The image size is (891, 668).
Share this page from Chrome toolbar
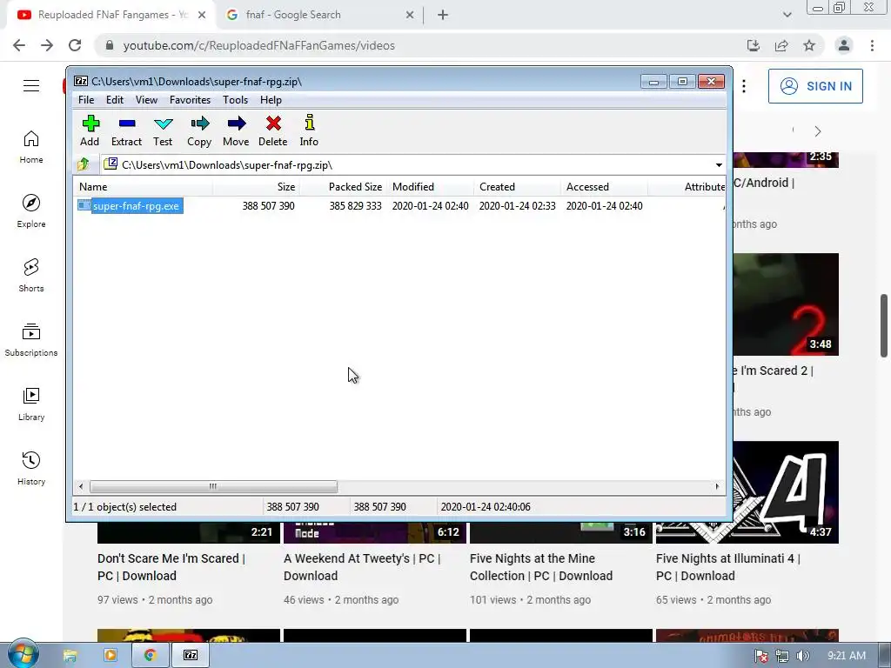(781, 45)
